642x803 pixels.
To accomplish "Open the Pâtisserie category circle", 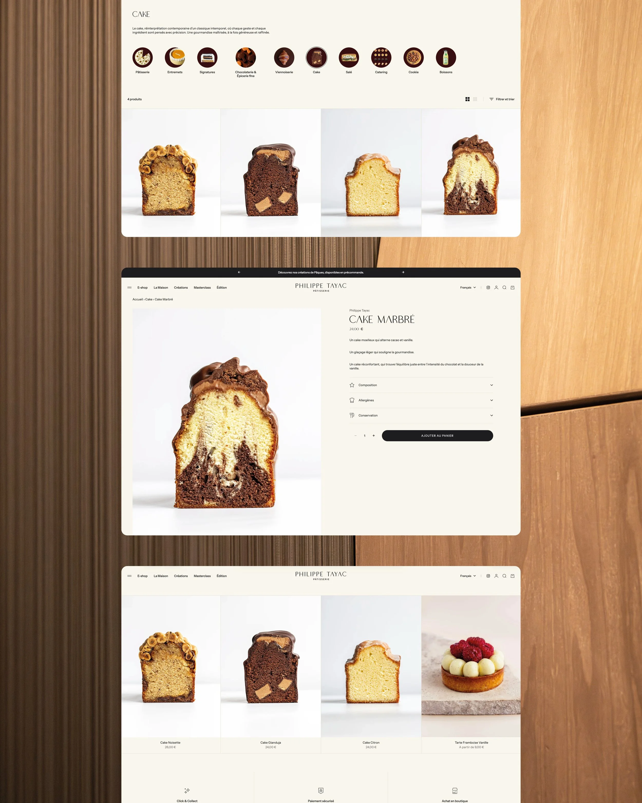I will click(x=143, y=57).
